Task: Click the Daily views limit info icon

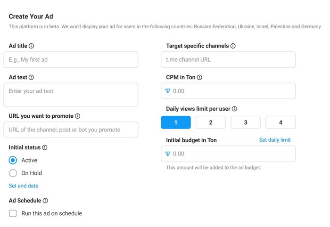Action: click(x=234, y=109)
